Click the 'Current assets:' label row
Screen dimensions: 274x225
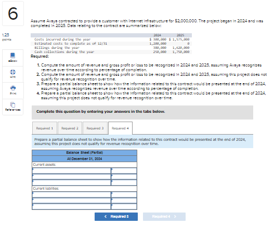pos(84,165)
